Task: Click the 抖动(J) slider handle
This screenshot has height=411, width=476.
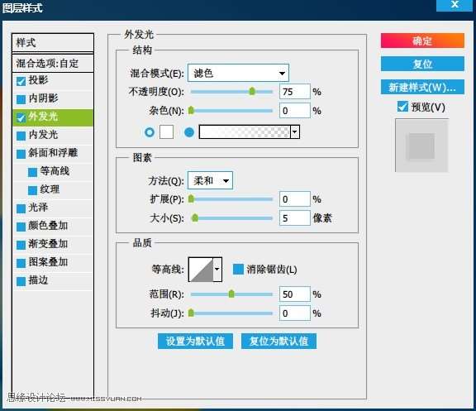Action: [191, 313]
